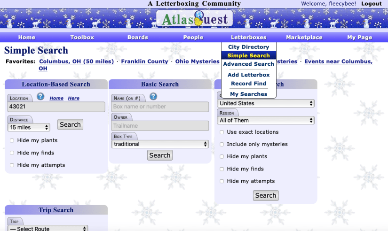The width and height of the screenshot is (388, 231).
Task: Open help icon next to Location
Action: point(40,96)
